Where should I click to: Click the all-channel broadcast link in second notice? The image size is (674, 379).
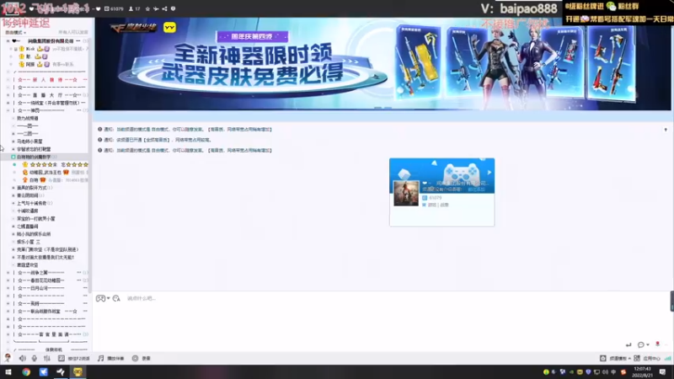tap(158, 140)
